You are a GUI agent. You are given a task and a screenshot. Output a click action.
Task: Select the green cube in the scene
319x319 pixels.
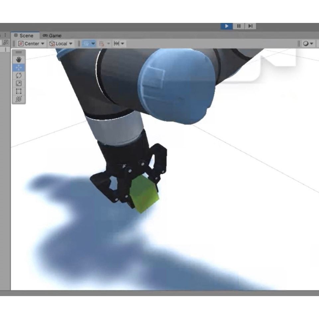point(145,194)
